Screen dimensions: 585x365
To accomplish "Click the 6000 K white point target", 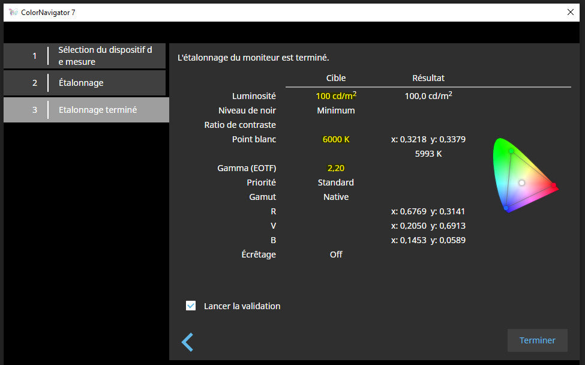I will coord(336,139).
